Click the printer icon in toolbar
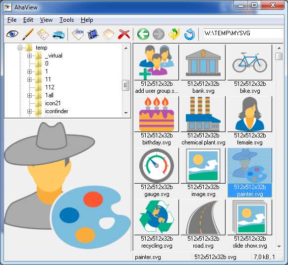 pos(58,34)
